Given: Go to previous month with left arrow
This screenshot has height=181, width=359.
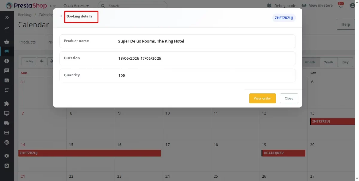Looking at the screenshot, I should point(42,61).
